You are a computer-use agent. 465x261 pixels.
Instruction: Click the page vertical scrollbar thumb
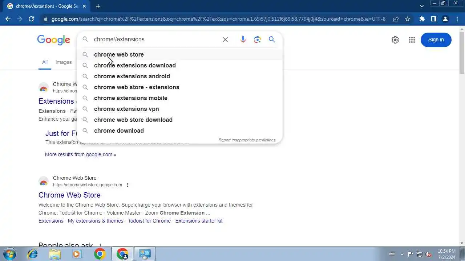pos(462,53)
